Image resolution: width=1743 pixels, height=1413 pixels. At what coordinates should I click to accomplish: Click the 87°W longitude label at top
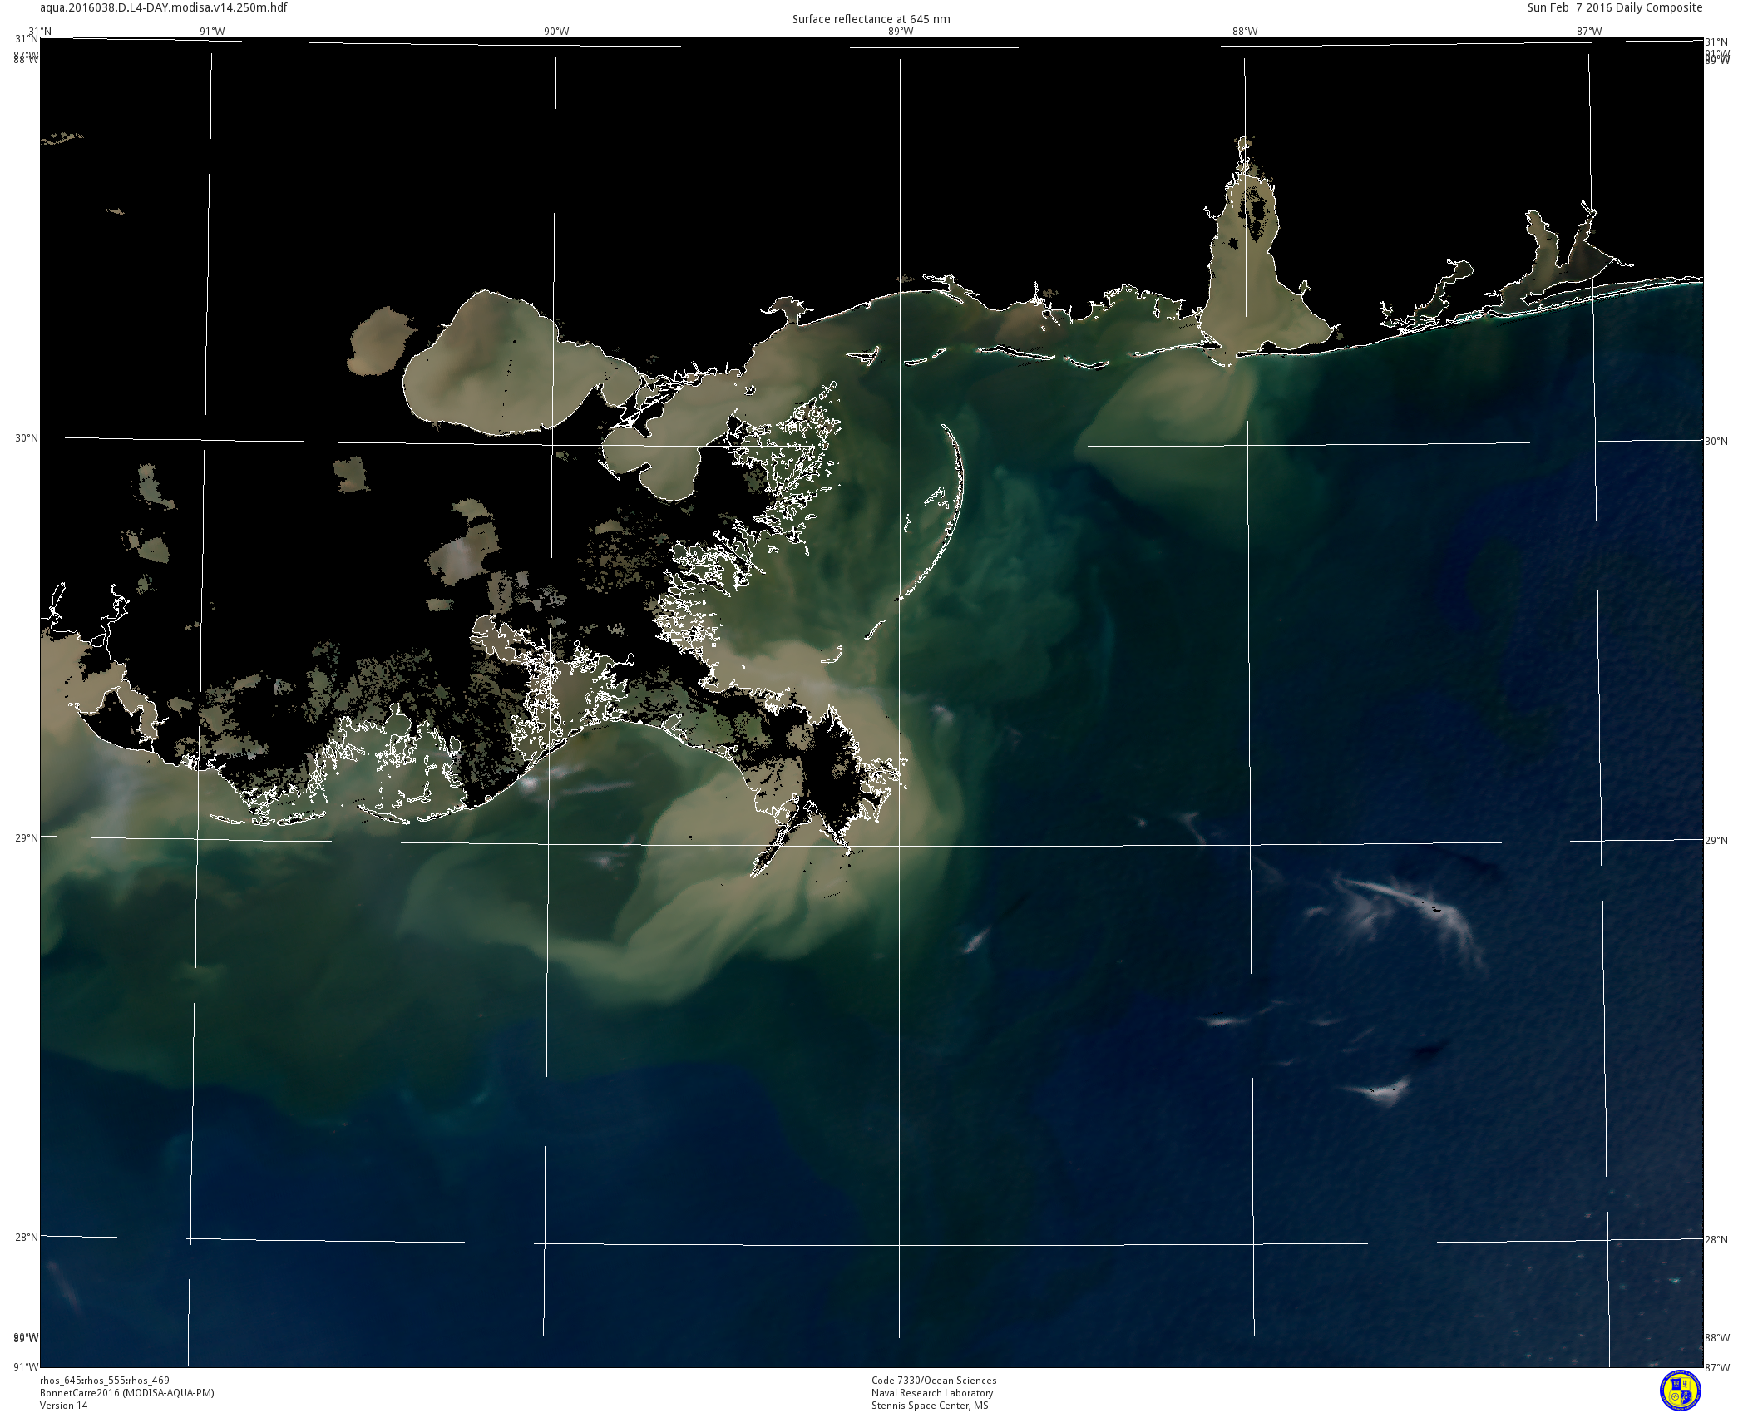click(1589, 32)
